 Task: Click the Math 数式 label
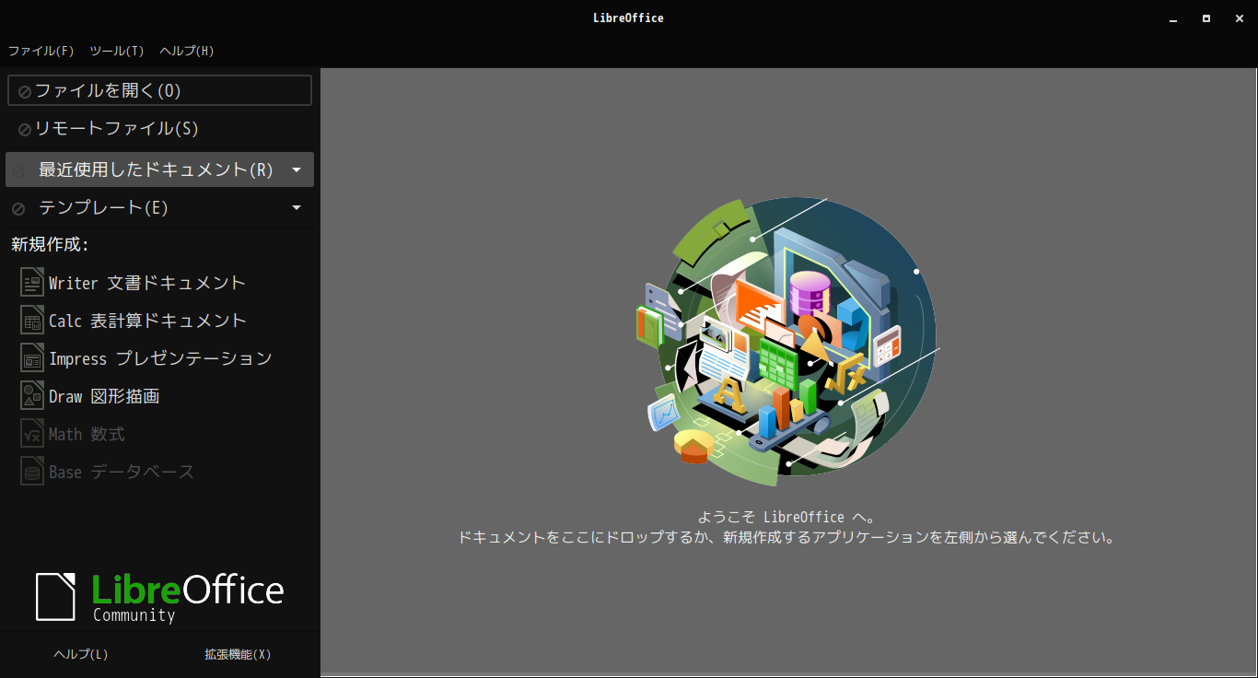point(87,434)
